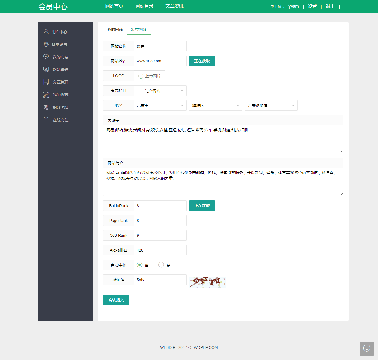
Task: Click the 上传图片 LOGO upload button
Action: pyautogui.click(x=150, y=76)
